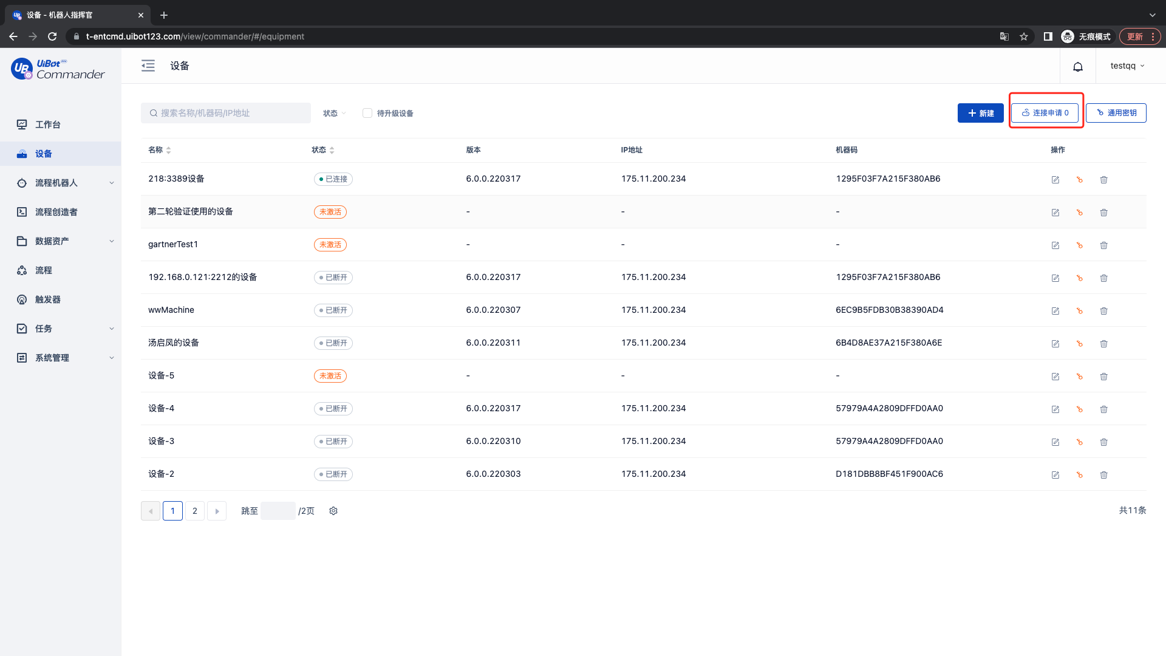Image resolution: width=1166 pixels, height=656 pixels.
Task: Expand the 任务 menu
Action: pos(61,329)
